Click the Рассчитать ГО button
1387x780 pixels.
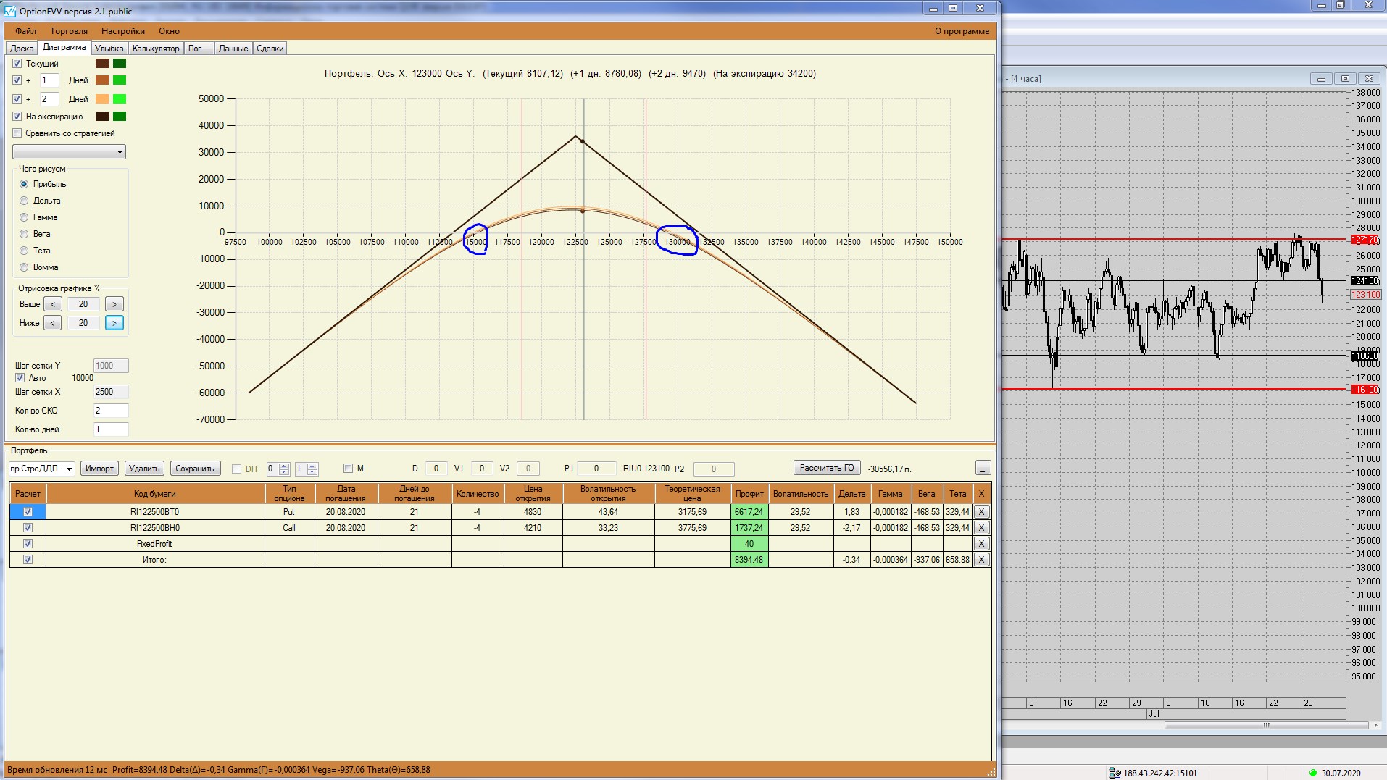click(x=827, y=468)
